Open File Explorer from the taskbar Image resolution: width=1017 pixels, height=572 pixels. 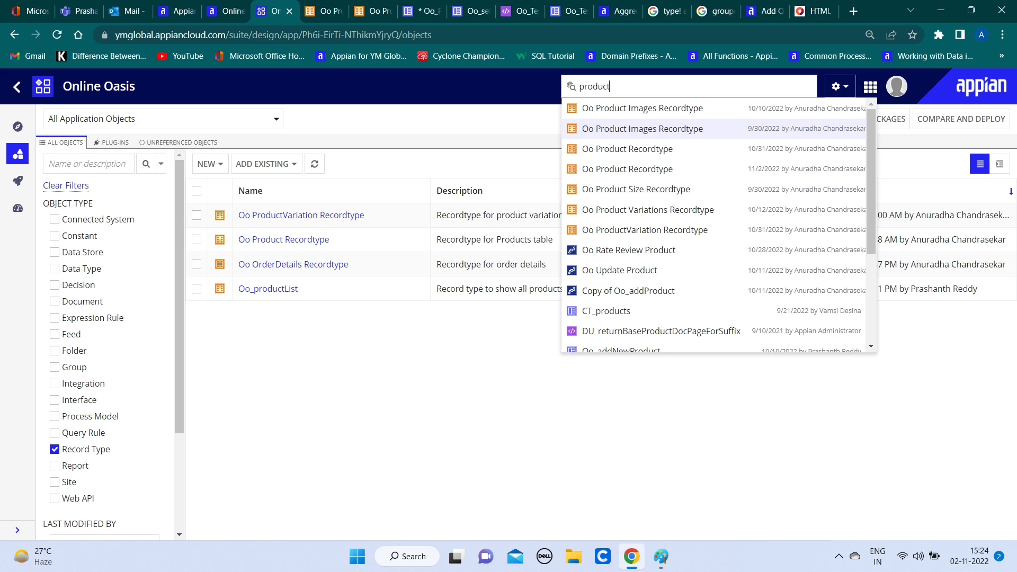coord(573,556)
